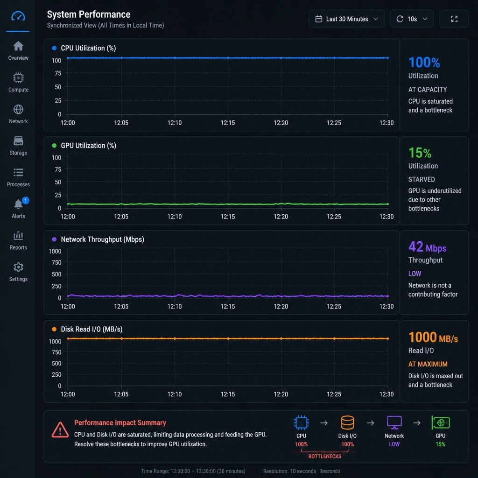The image size is (478, 478).
Task: Click the Time Range footer text
Action: coord(193,471)
